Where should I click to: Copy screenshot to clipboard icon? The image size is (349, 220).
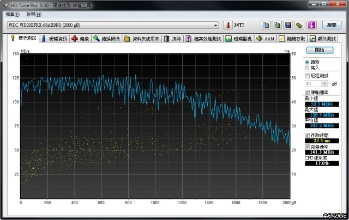tap(277, 25)
